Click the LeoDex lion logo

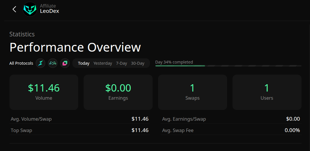(30, 9)
